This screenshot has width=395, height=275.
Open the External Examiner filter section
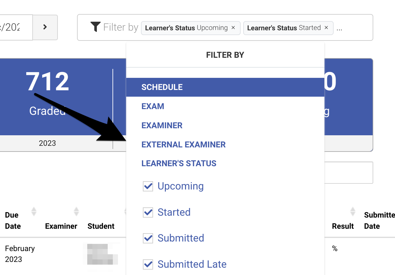(x=183, y=145)
